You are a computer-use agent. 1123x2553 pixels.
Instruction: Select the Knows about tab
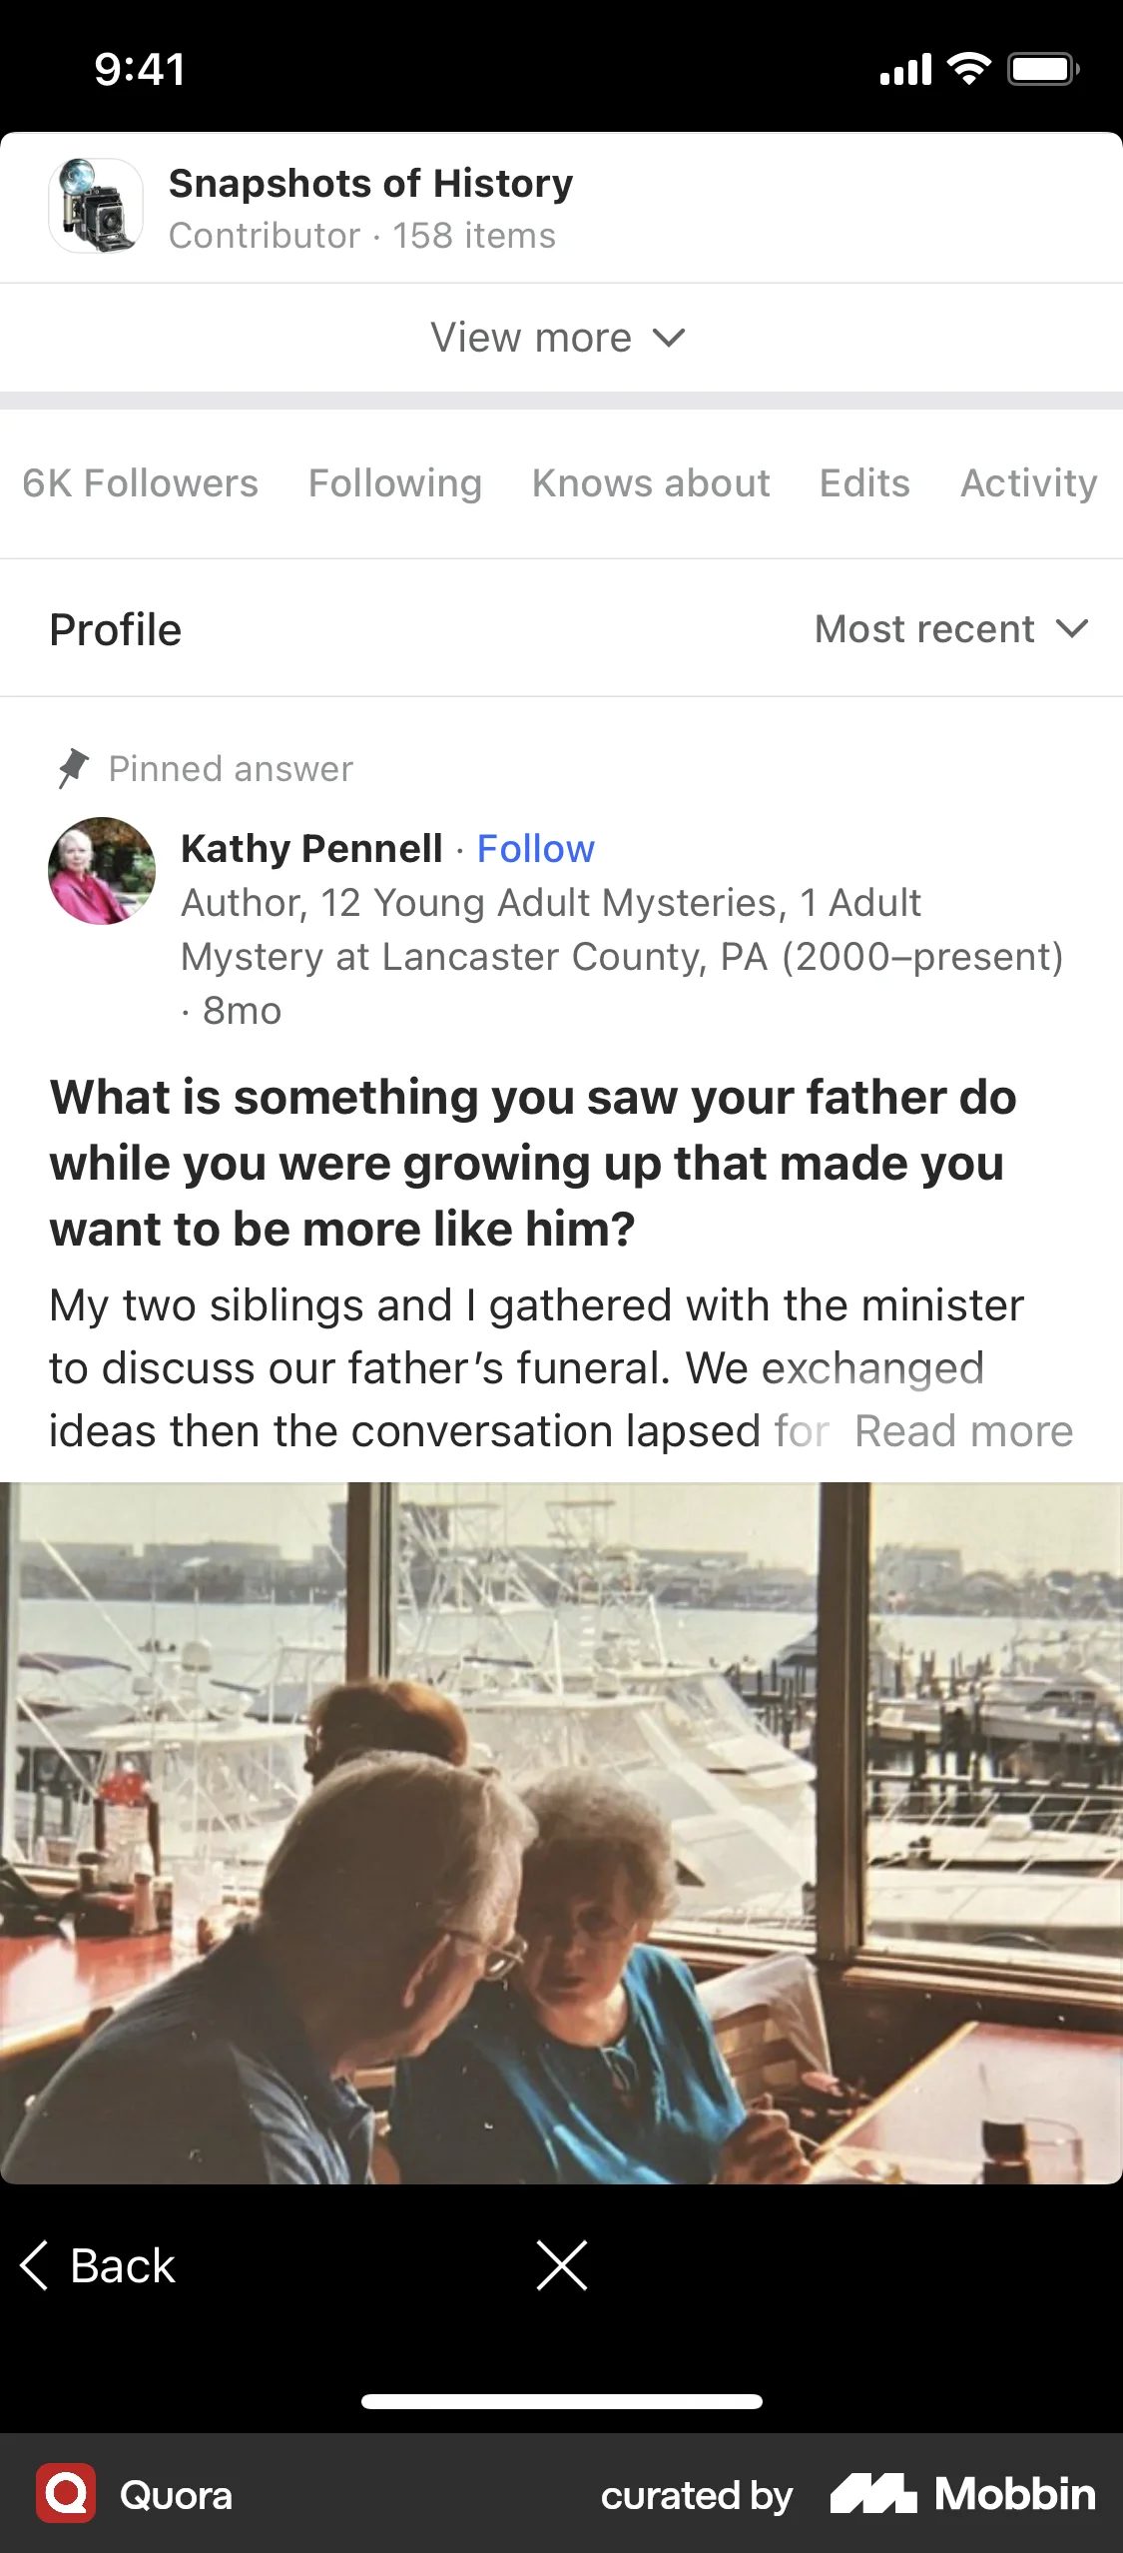[651, 483]
